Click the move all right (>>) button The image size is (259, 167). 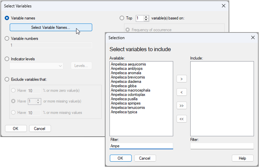182,106
